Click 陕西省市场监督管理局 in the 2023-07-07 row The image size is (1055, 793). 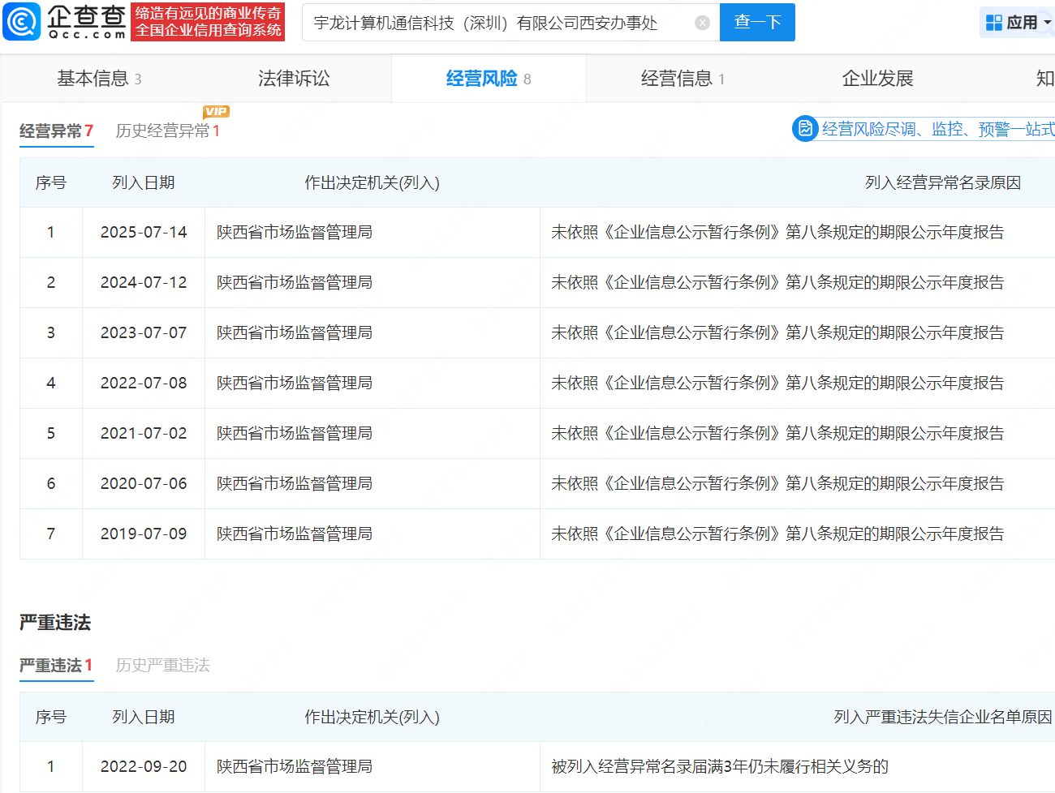tap(295, 333)
